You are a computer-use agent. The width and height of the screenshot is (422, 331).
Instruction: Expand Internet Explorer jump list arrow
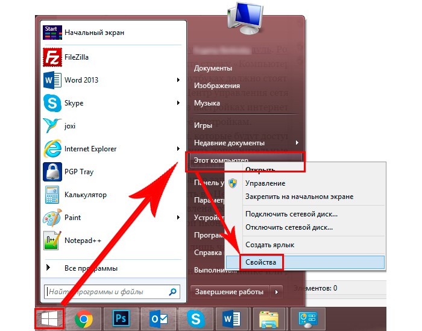point(178,148)
